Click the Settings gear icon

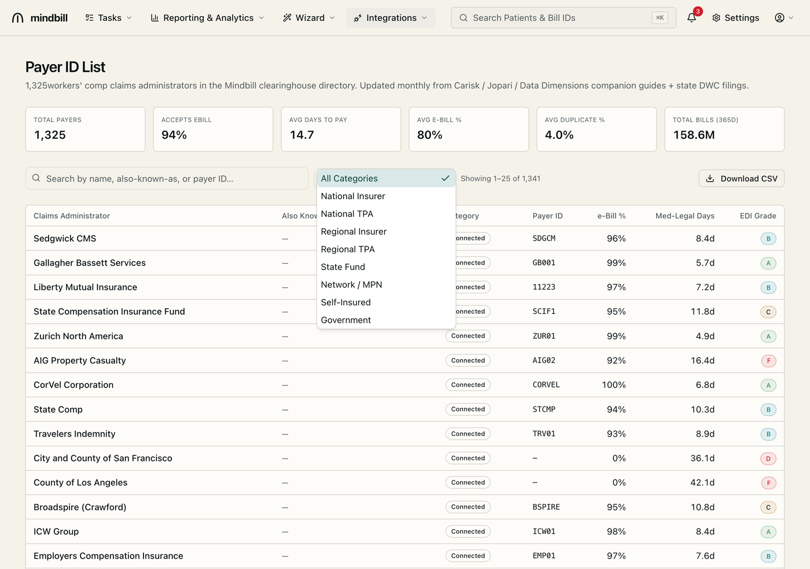coord(716,18)
